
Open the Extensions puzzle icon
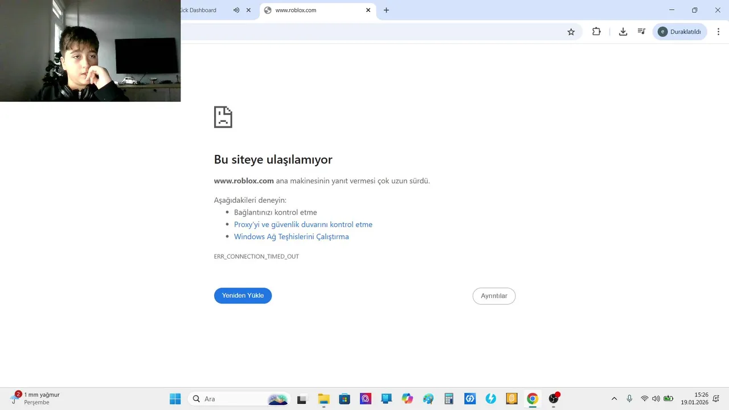596,32
